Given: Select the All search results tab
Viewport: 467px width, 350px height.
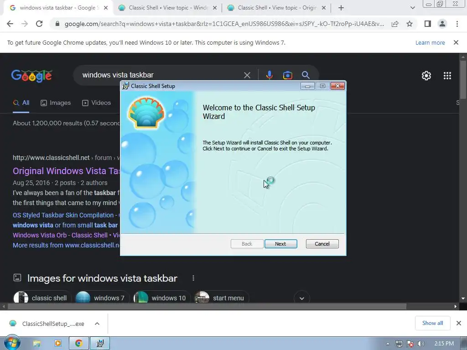Looking at the screenshot, I should click(x=21, y=103).
